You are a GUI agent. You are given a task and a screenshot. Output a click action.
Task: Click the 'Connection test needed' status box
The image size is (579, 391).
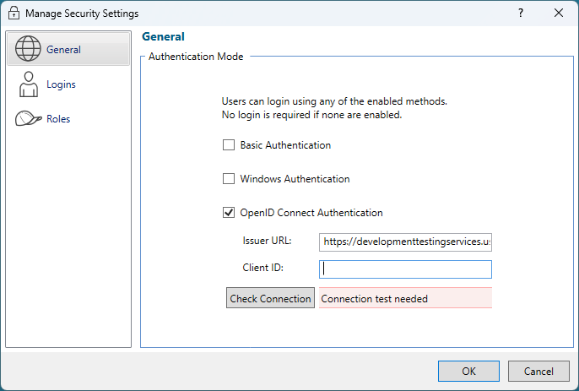pyautogui.click(x=405, y=298)
